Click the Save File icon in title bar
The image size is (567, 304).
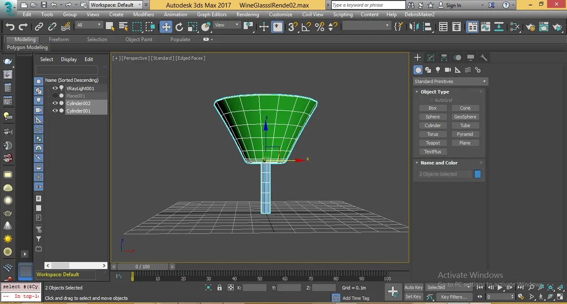(x=44, y=5)
